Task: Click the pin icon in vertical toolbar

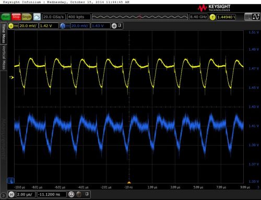Action: pyautogui.click(x=120, y=26)
